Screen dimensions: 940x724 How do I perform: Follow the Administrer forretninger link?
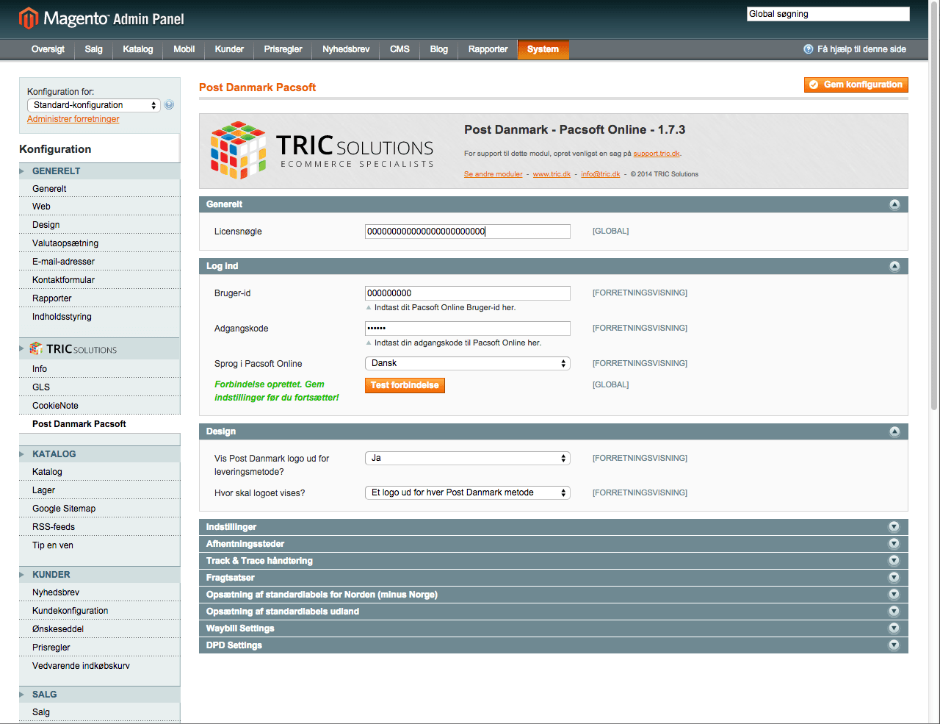73,119
